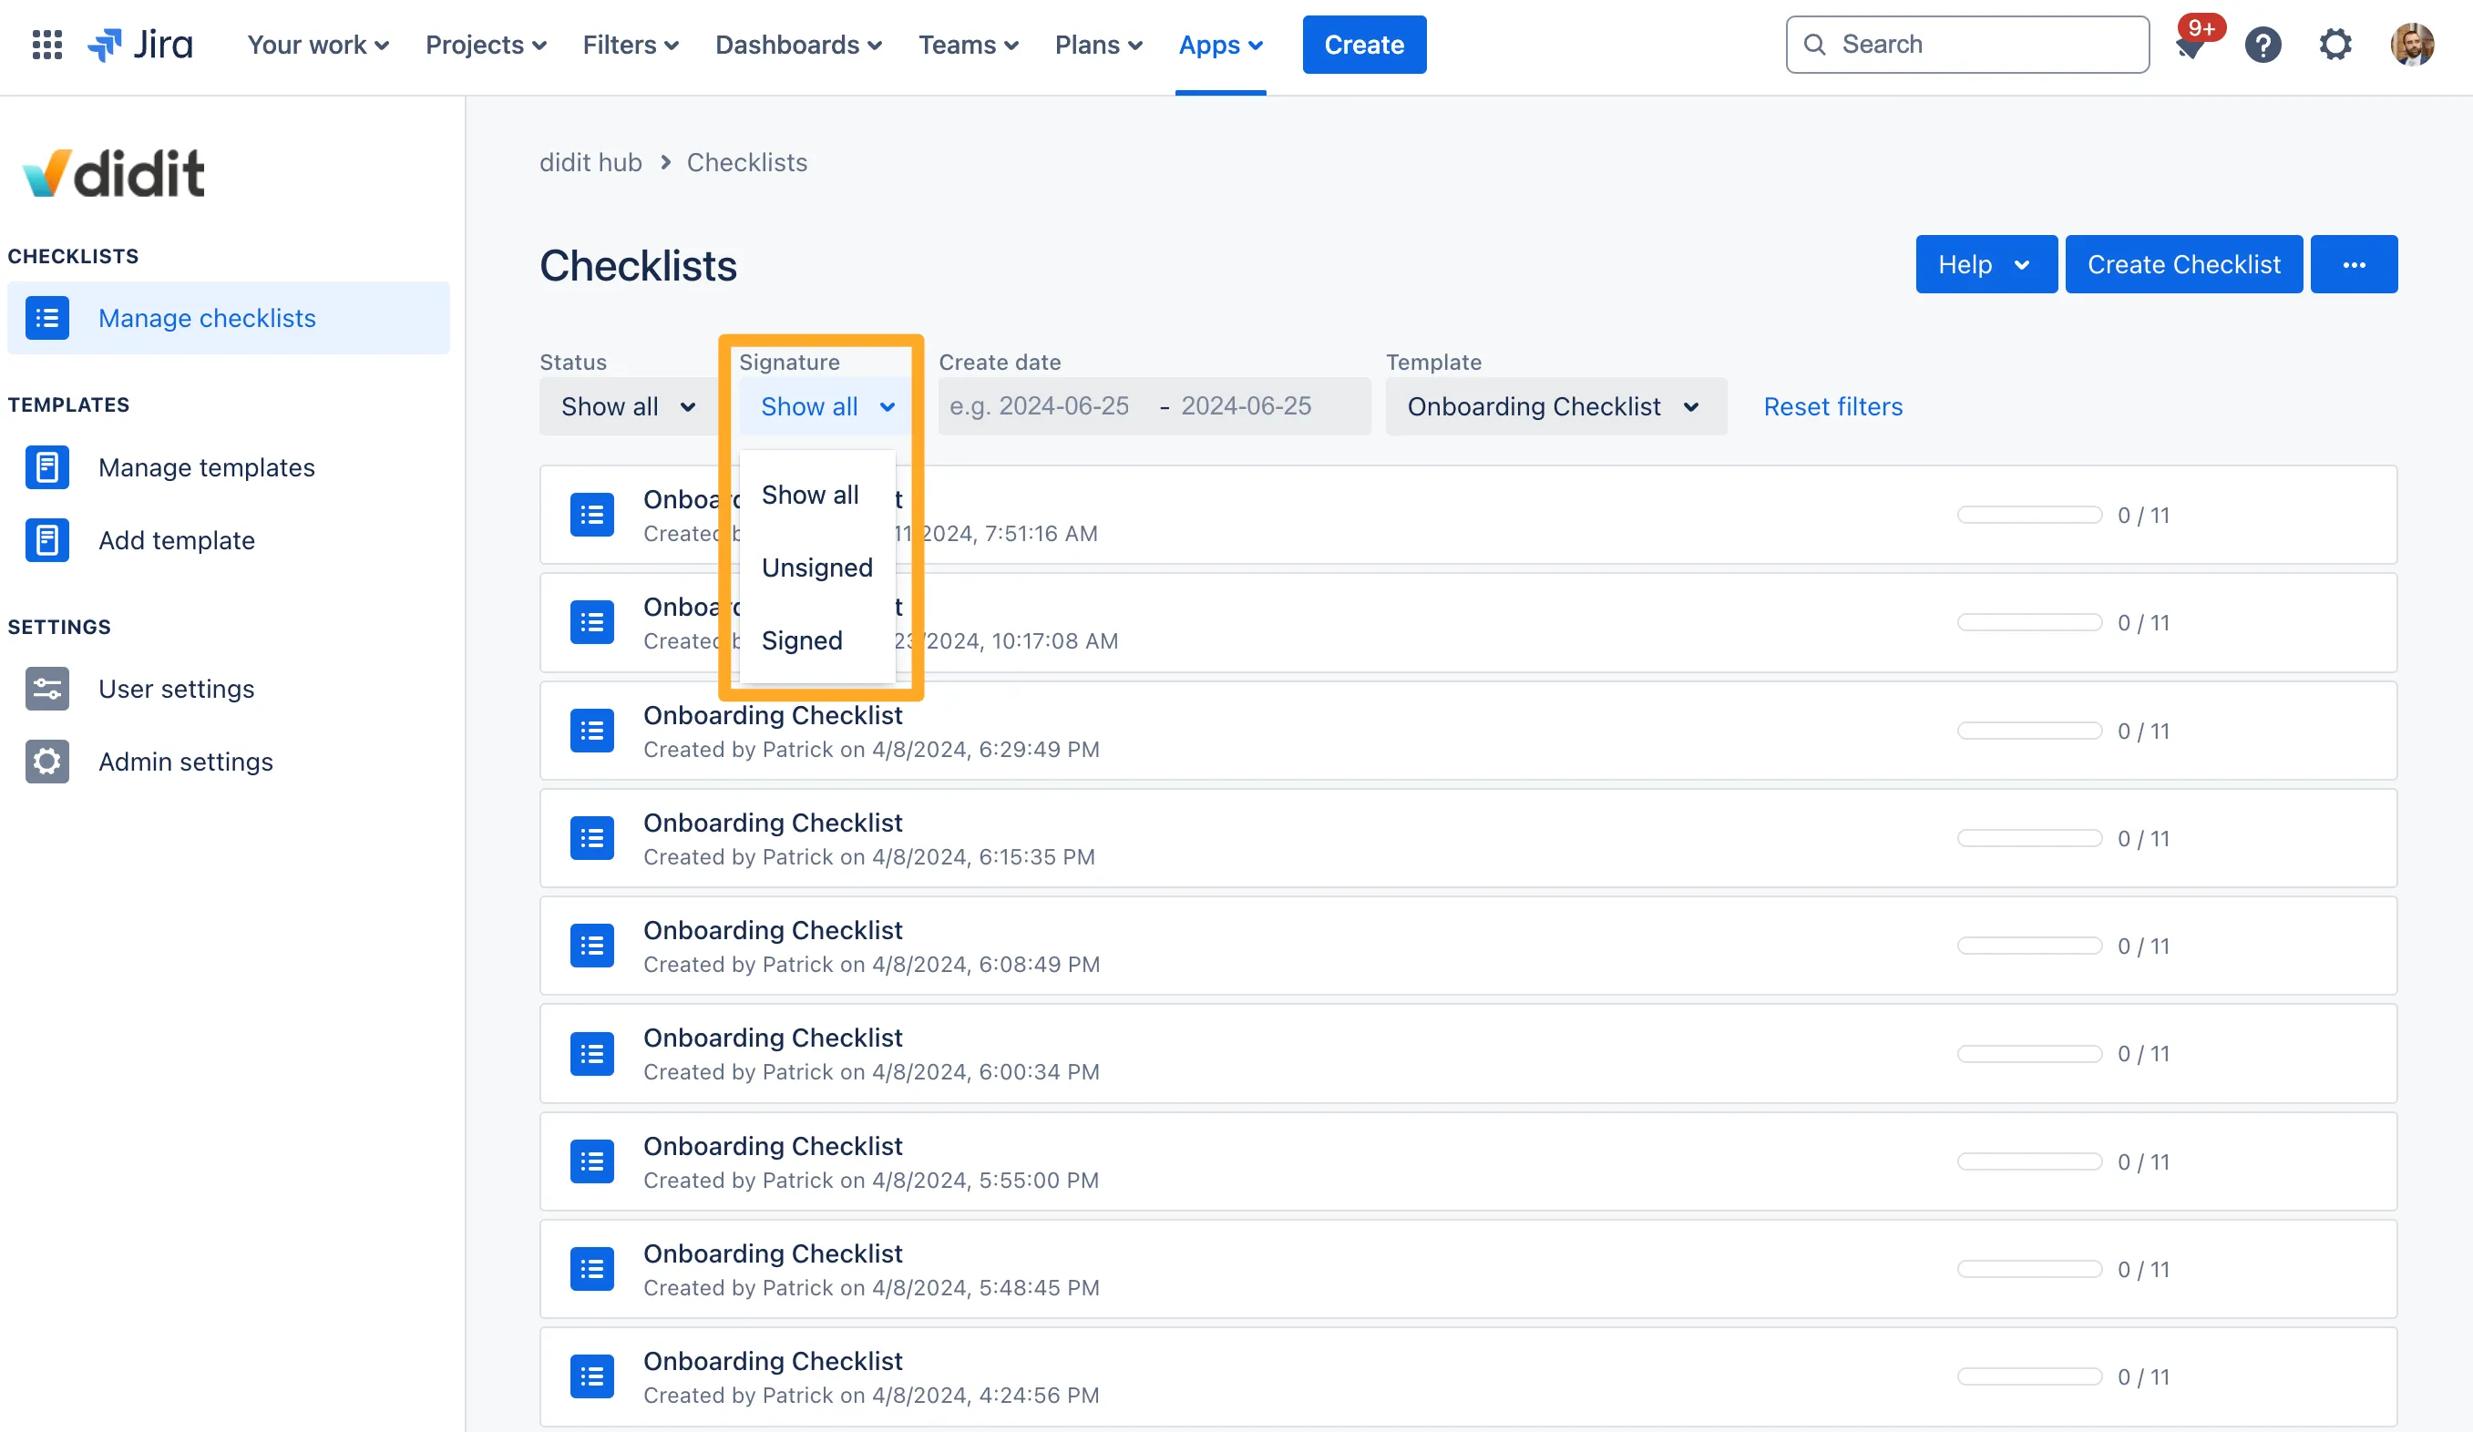This screenshot has width=2473, height=1432.
Task: Click the Create date start field
Action: coord(1042,406)
